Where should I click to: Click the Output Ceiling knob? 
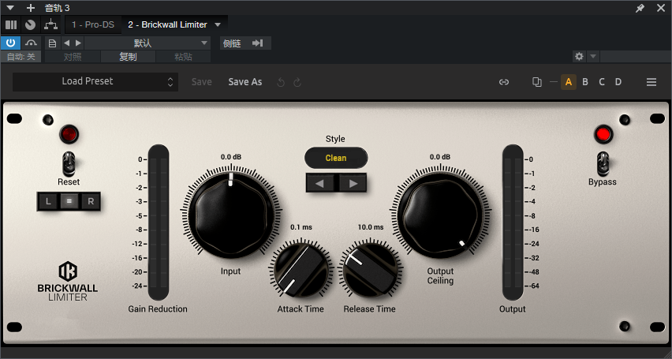(x=441, y=215)
